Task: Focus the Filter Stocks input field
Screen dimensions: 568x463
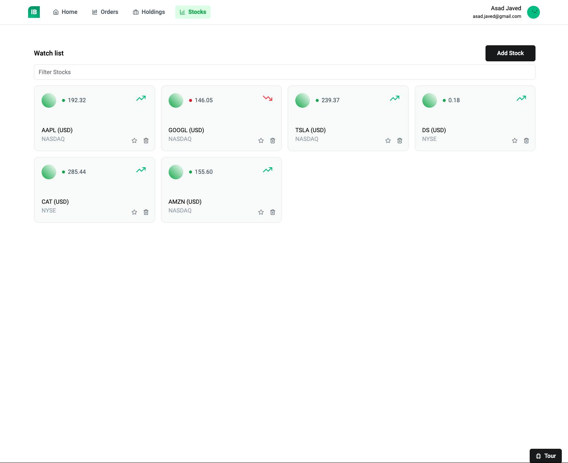Action: click(285, 72)
